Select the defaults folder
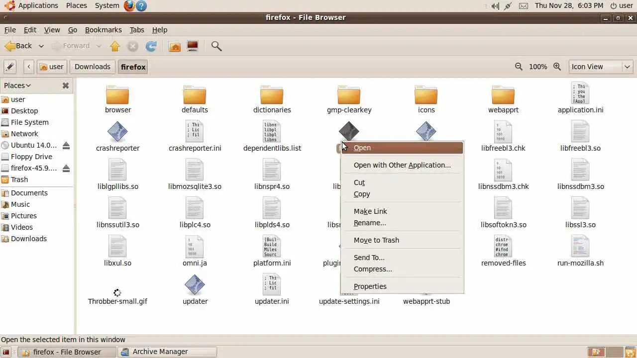Image resolution: width=637 pixels, height=358 pixels. (195, 99)
